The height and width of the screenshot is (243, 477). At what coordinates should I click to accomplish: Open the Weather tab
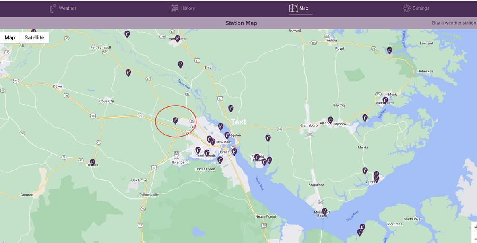tap(63, 8)
